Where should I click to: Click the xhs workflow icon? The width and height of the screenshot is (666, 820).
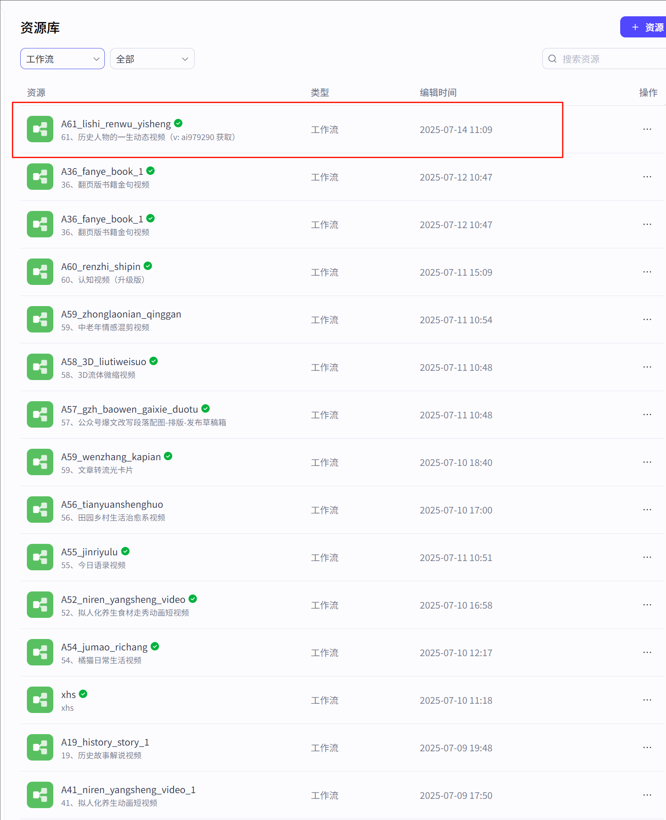coord(40,700)
